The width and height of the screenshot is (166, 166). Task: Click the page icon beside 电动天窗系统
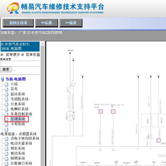pos(7,144)
